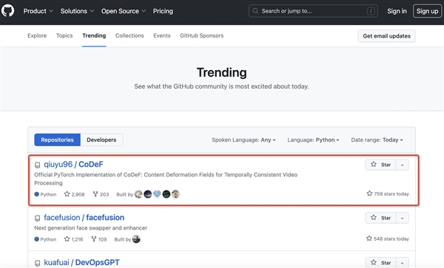Open the facefusion / facefusion repository link

84,218
